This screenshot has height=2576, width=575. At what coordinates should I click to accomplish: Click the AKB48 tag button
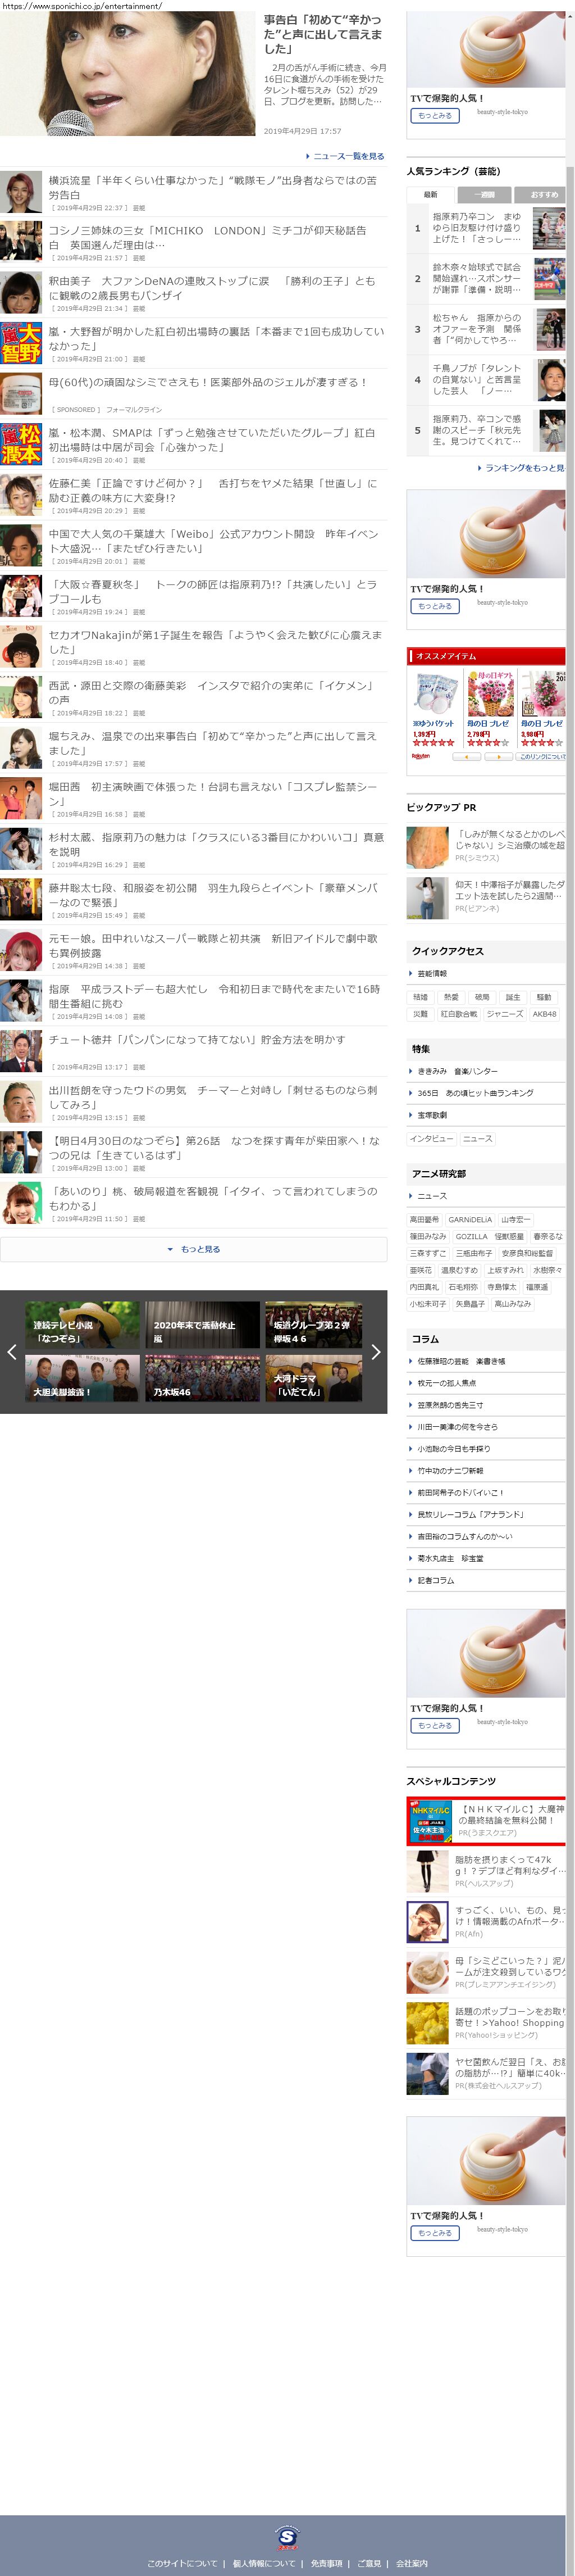(544, 1014)
